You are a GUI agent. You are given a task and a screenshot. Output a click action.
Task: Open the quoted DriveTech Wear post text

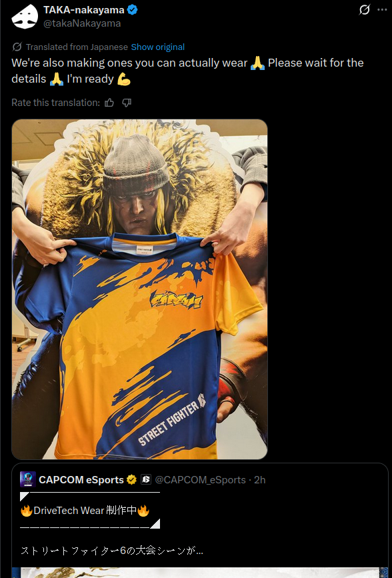(85, 511)
